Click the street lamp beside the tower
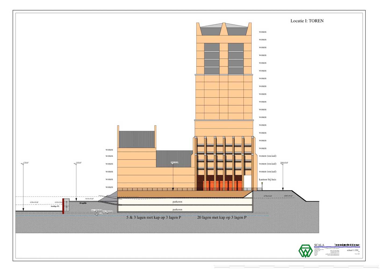The height and width of the screenshot is (269, 380). (262, 186)
